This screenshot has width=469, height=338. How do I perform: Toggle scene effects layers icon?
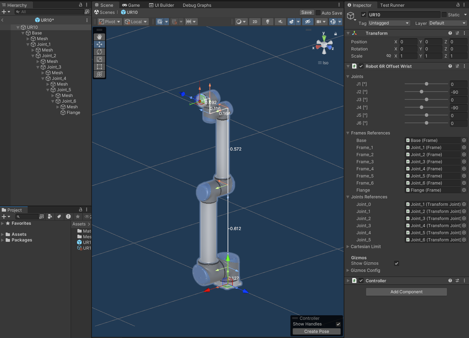coord(291,22)
